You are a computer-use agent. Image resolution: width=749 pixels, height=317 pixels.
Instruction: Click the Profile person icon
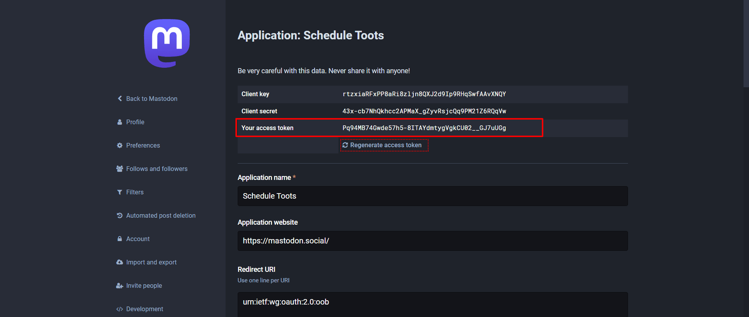point(120,122)
